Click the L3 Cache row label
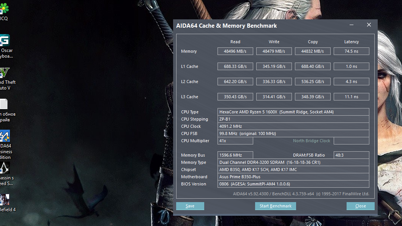The image size is (402, 226). click(189, 97)
